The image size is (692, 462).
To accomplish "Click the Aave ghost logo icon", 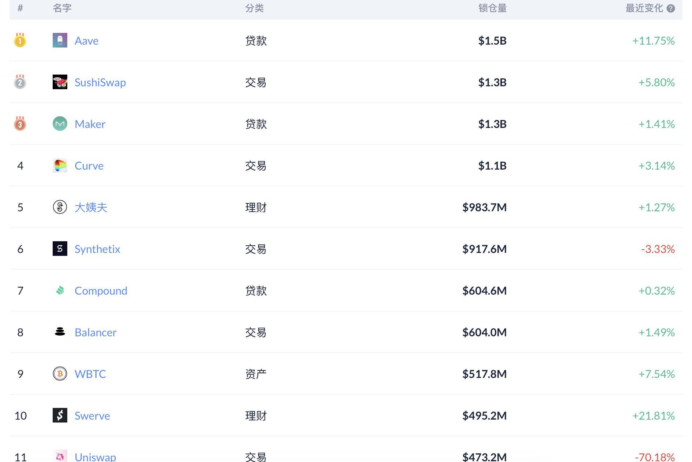I will (60, 41).
